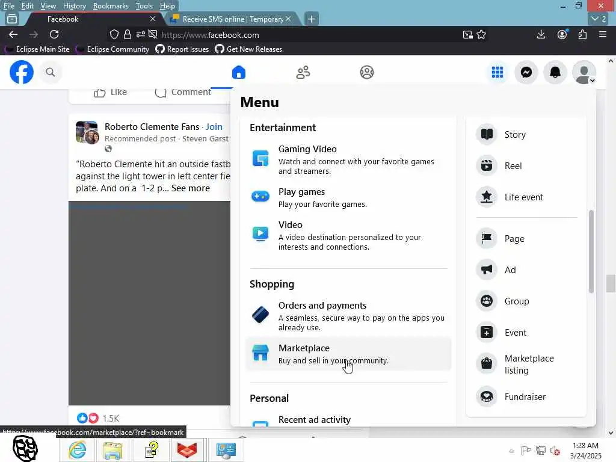The width and height of the screenshot is (616, 462).
Task: Open Marketplace menu entry
Action: 348,354
